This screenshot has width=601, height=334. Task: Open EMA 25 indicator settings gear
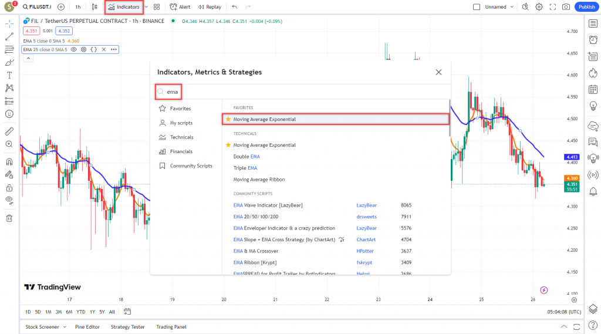pyautogui.click(x=83, y=49)
